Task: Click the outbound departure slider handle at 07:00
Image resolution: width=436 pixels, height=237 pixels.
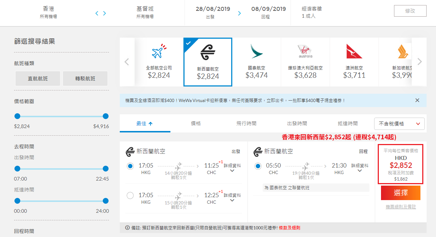Action: coord(17,169)
